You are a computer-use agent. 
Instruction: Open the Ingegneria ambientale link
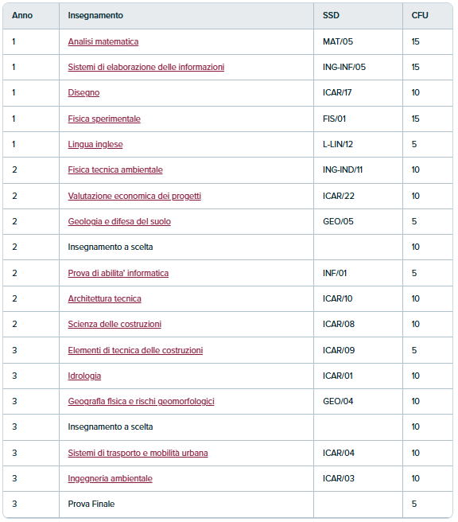click(110, 478)
